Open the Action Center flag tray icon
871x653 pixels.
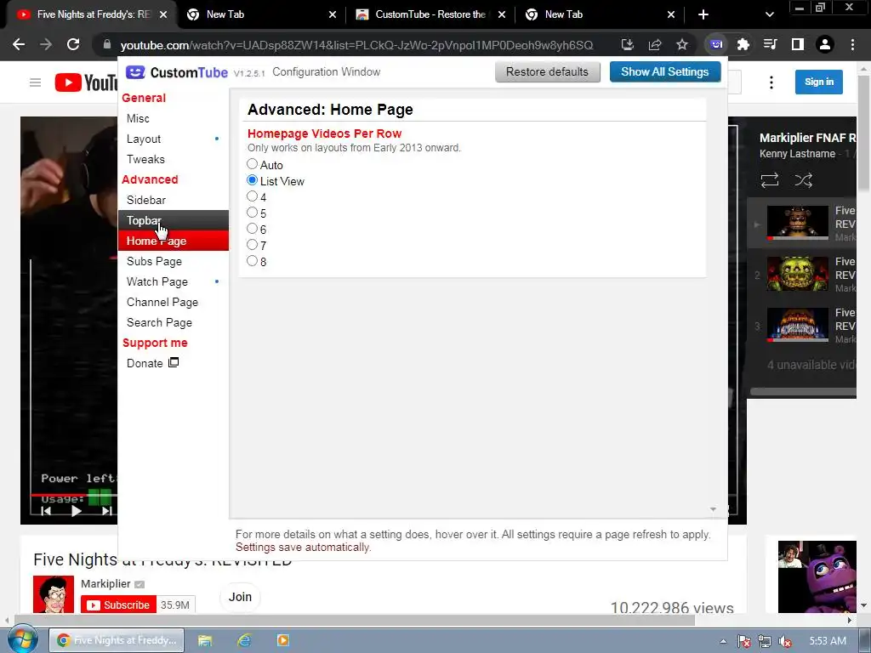point(743,641)
